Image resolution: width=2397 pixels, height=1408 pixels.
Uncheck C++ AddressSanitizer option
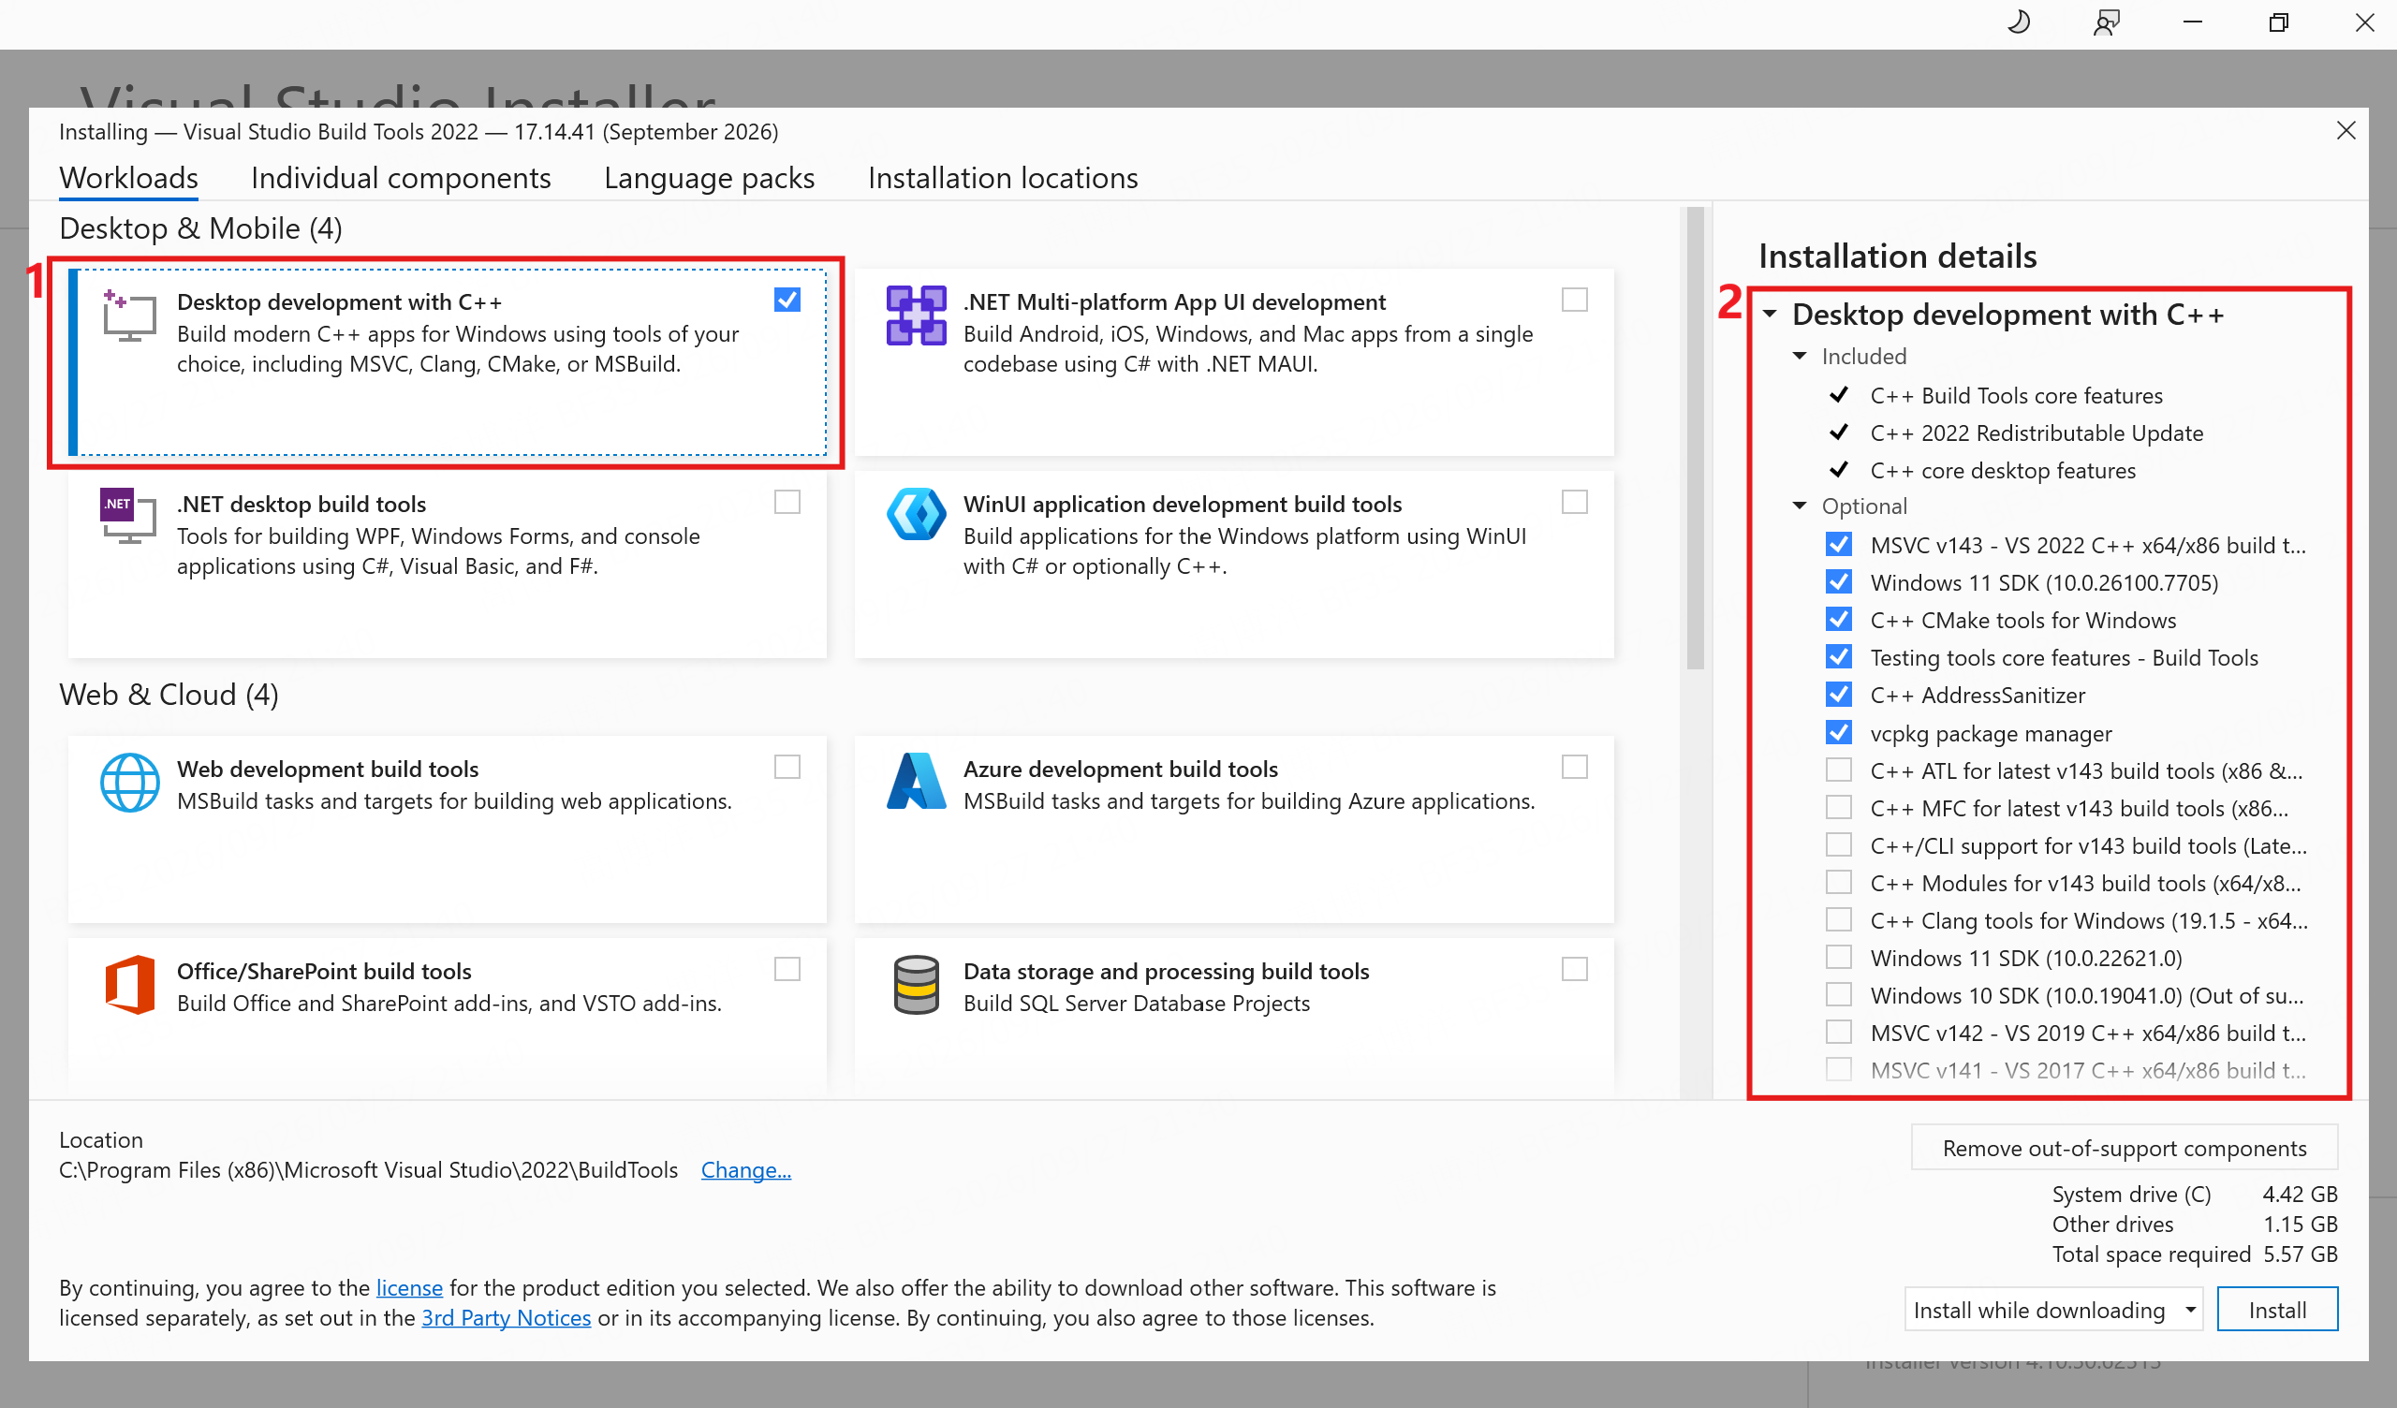[1839, 695]
